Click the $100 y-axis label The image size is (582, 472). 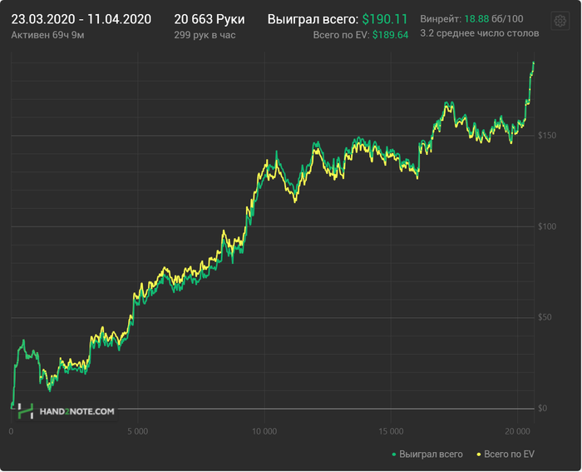[x=547, y=226]
